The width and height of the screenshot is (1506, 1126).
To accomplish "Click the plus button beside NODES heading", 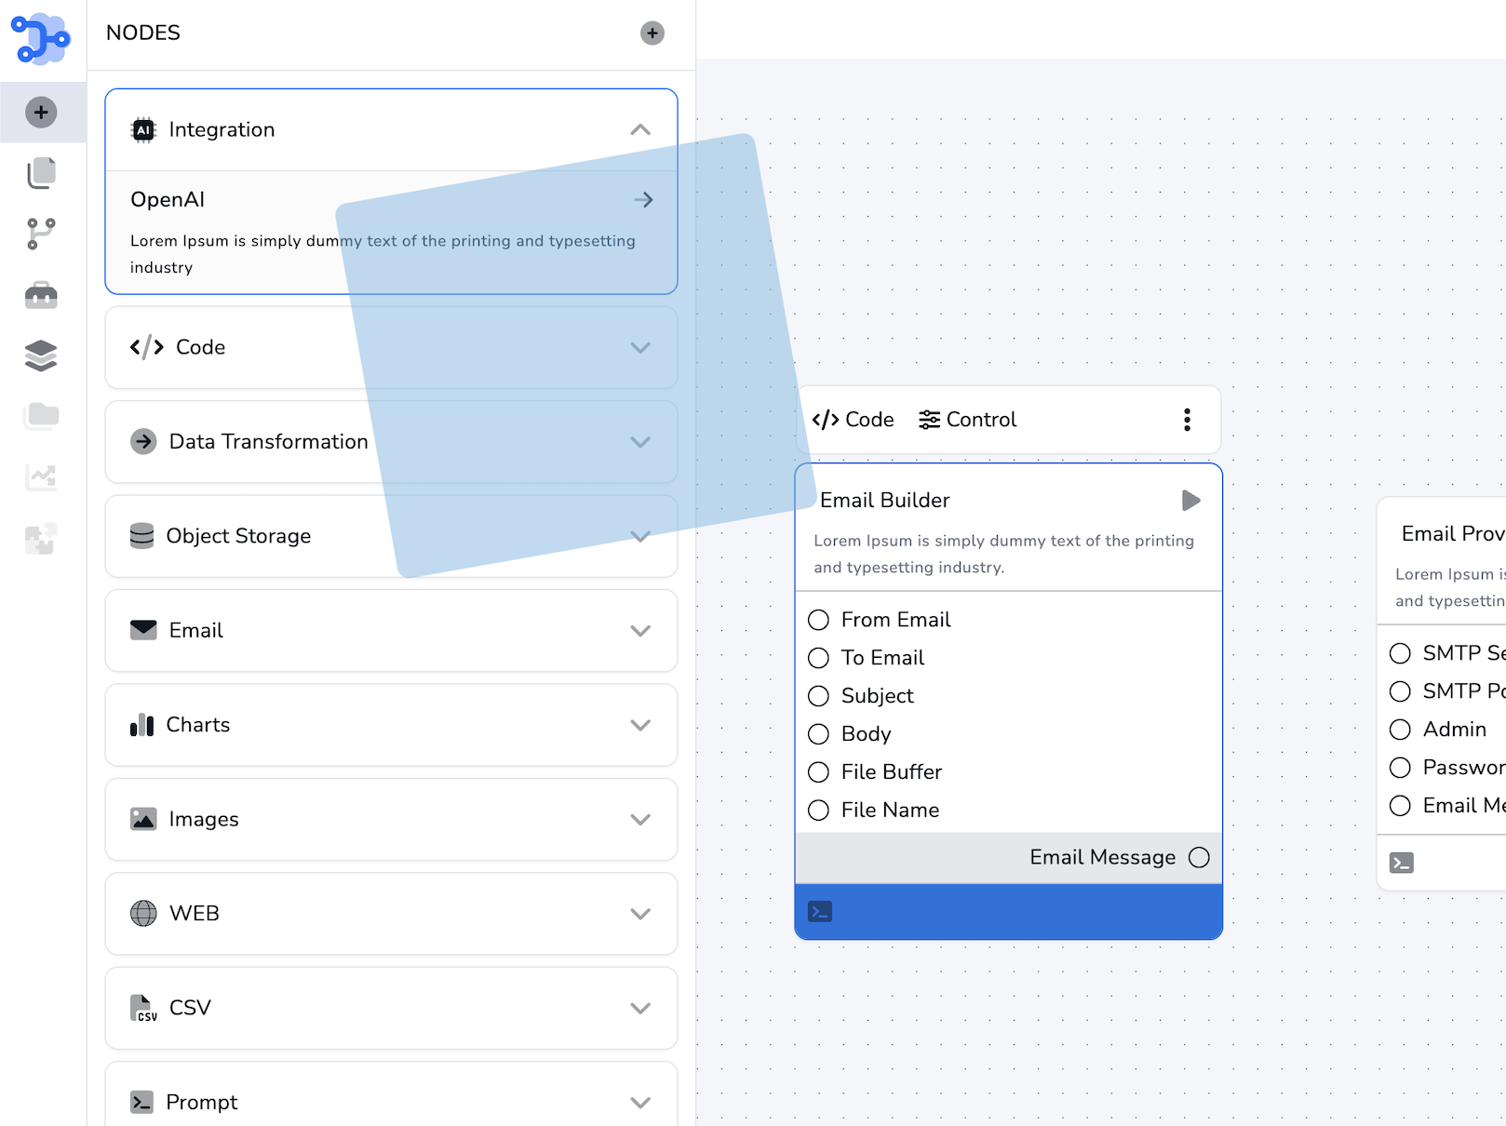I will point(652,33).
